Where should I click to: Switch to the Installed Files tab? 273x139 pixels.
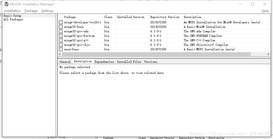129,62
